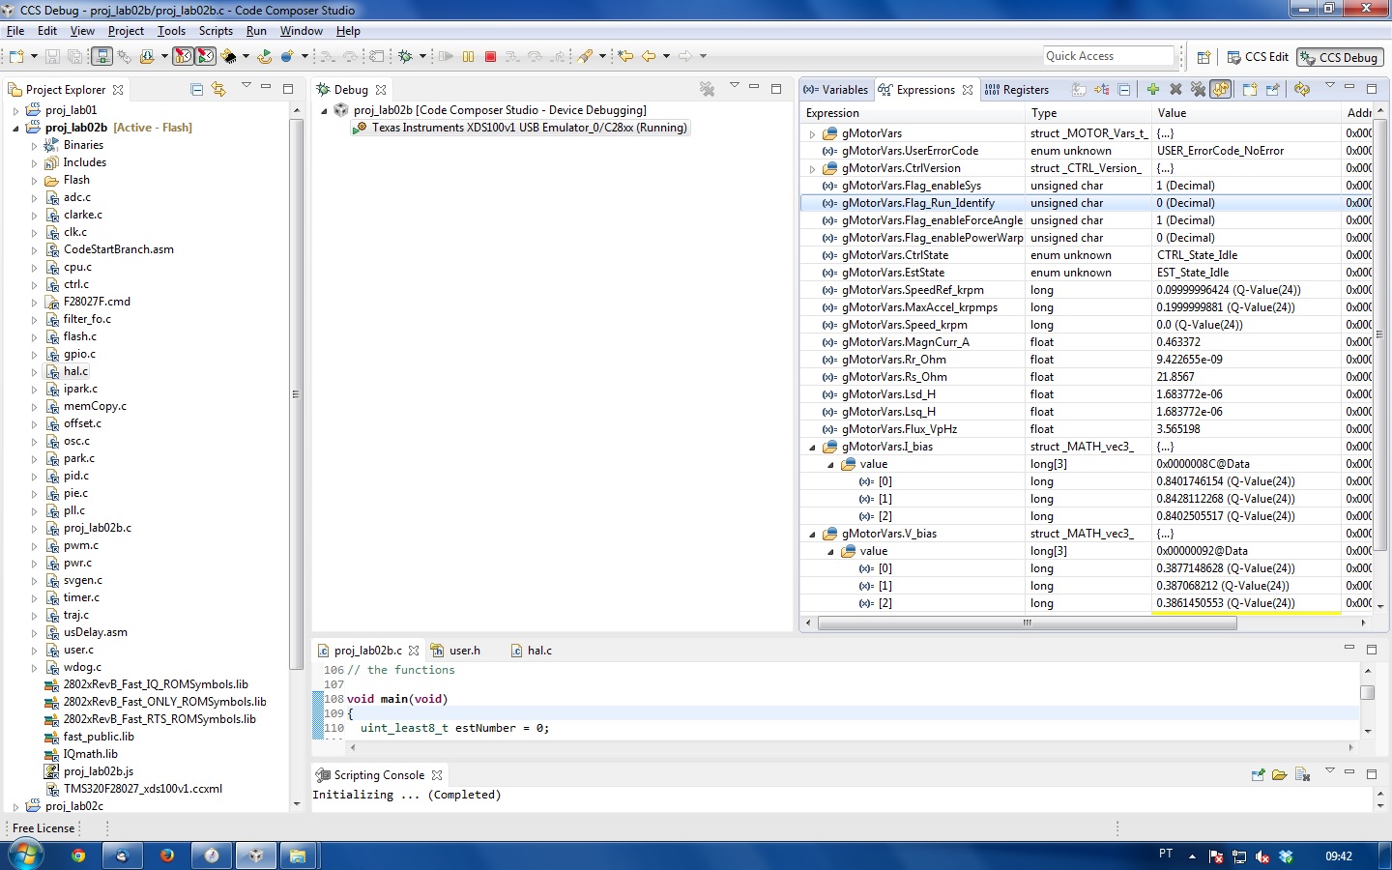Switch to CCS Edit perspective

point(1258,57)
